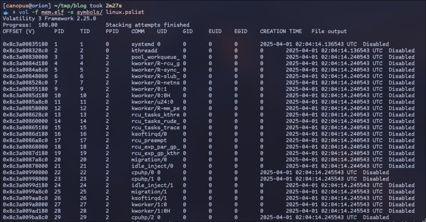Click the kworker/0:1 process name

click(149, 89)
